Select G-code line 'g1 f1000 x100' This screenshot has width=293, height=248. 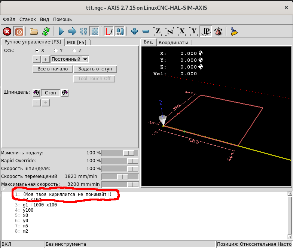pos(40,205)
